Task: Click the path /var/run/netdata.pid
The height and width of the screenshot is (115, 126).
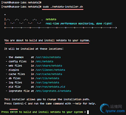Action: coord(50,87)
